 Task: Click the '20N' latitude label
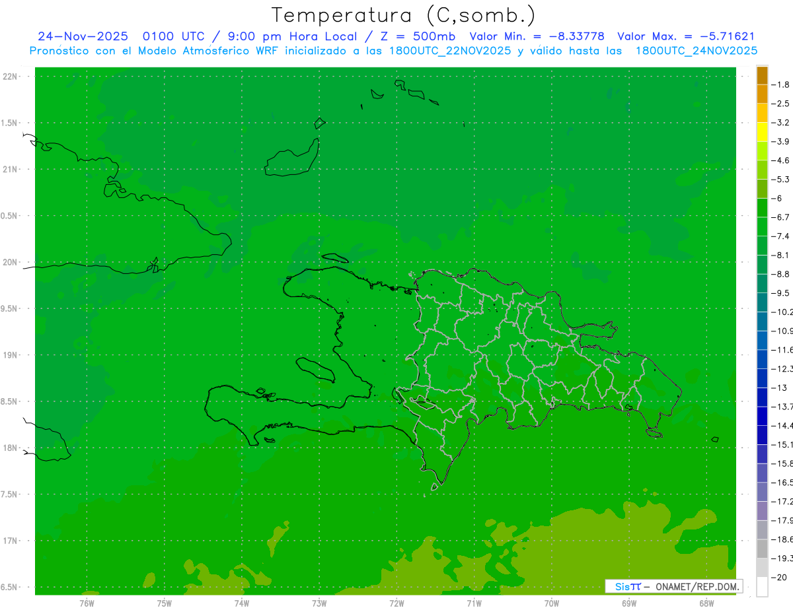11,262
